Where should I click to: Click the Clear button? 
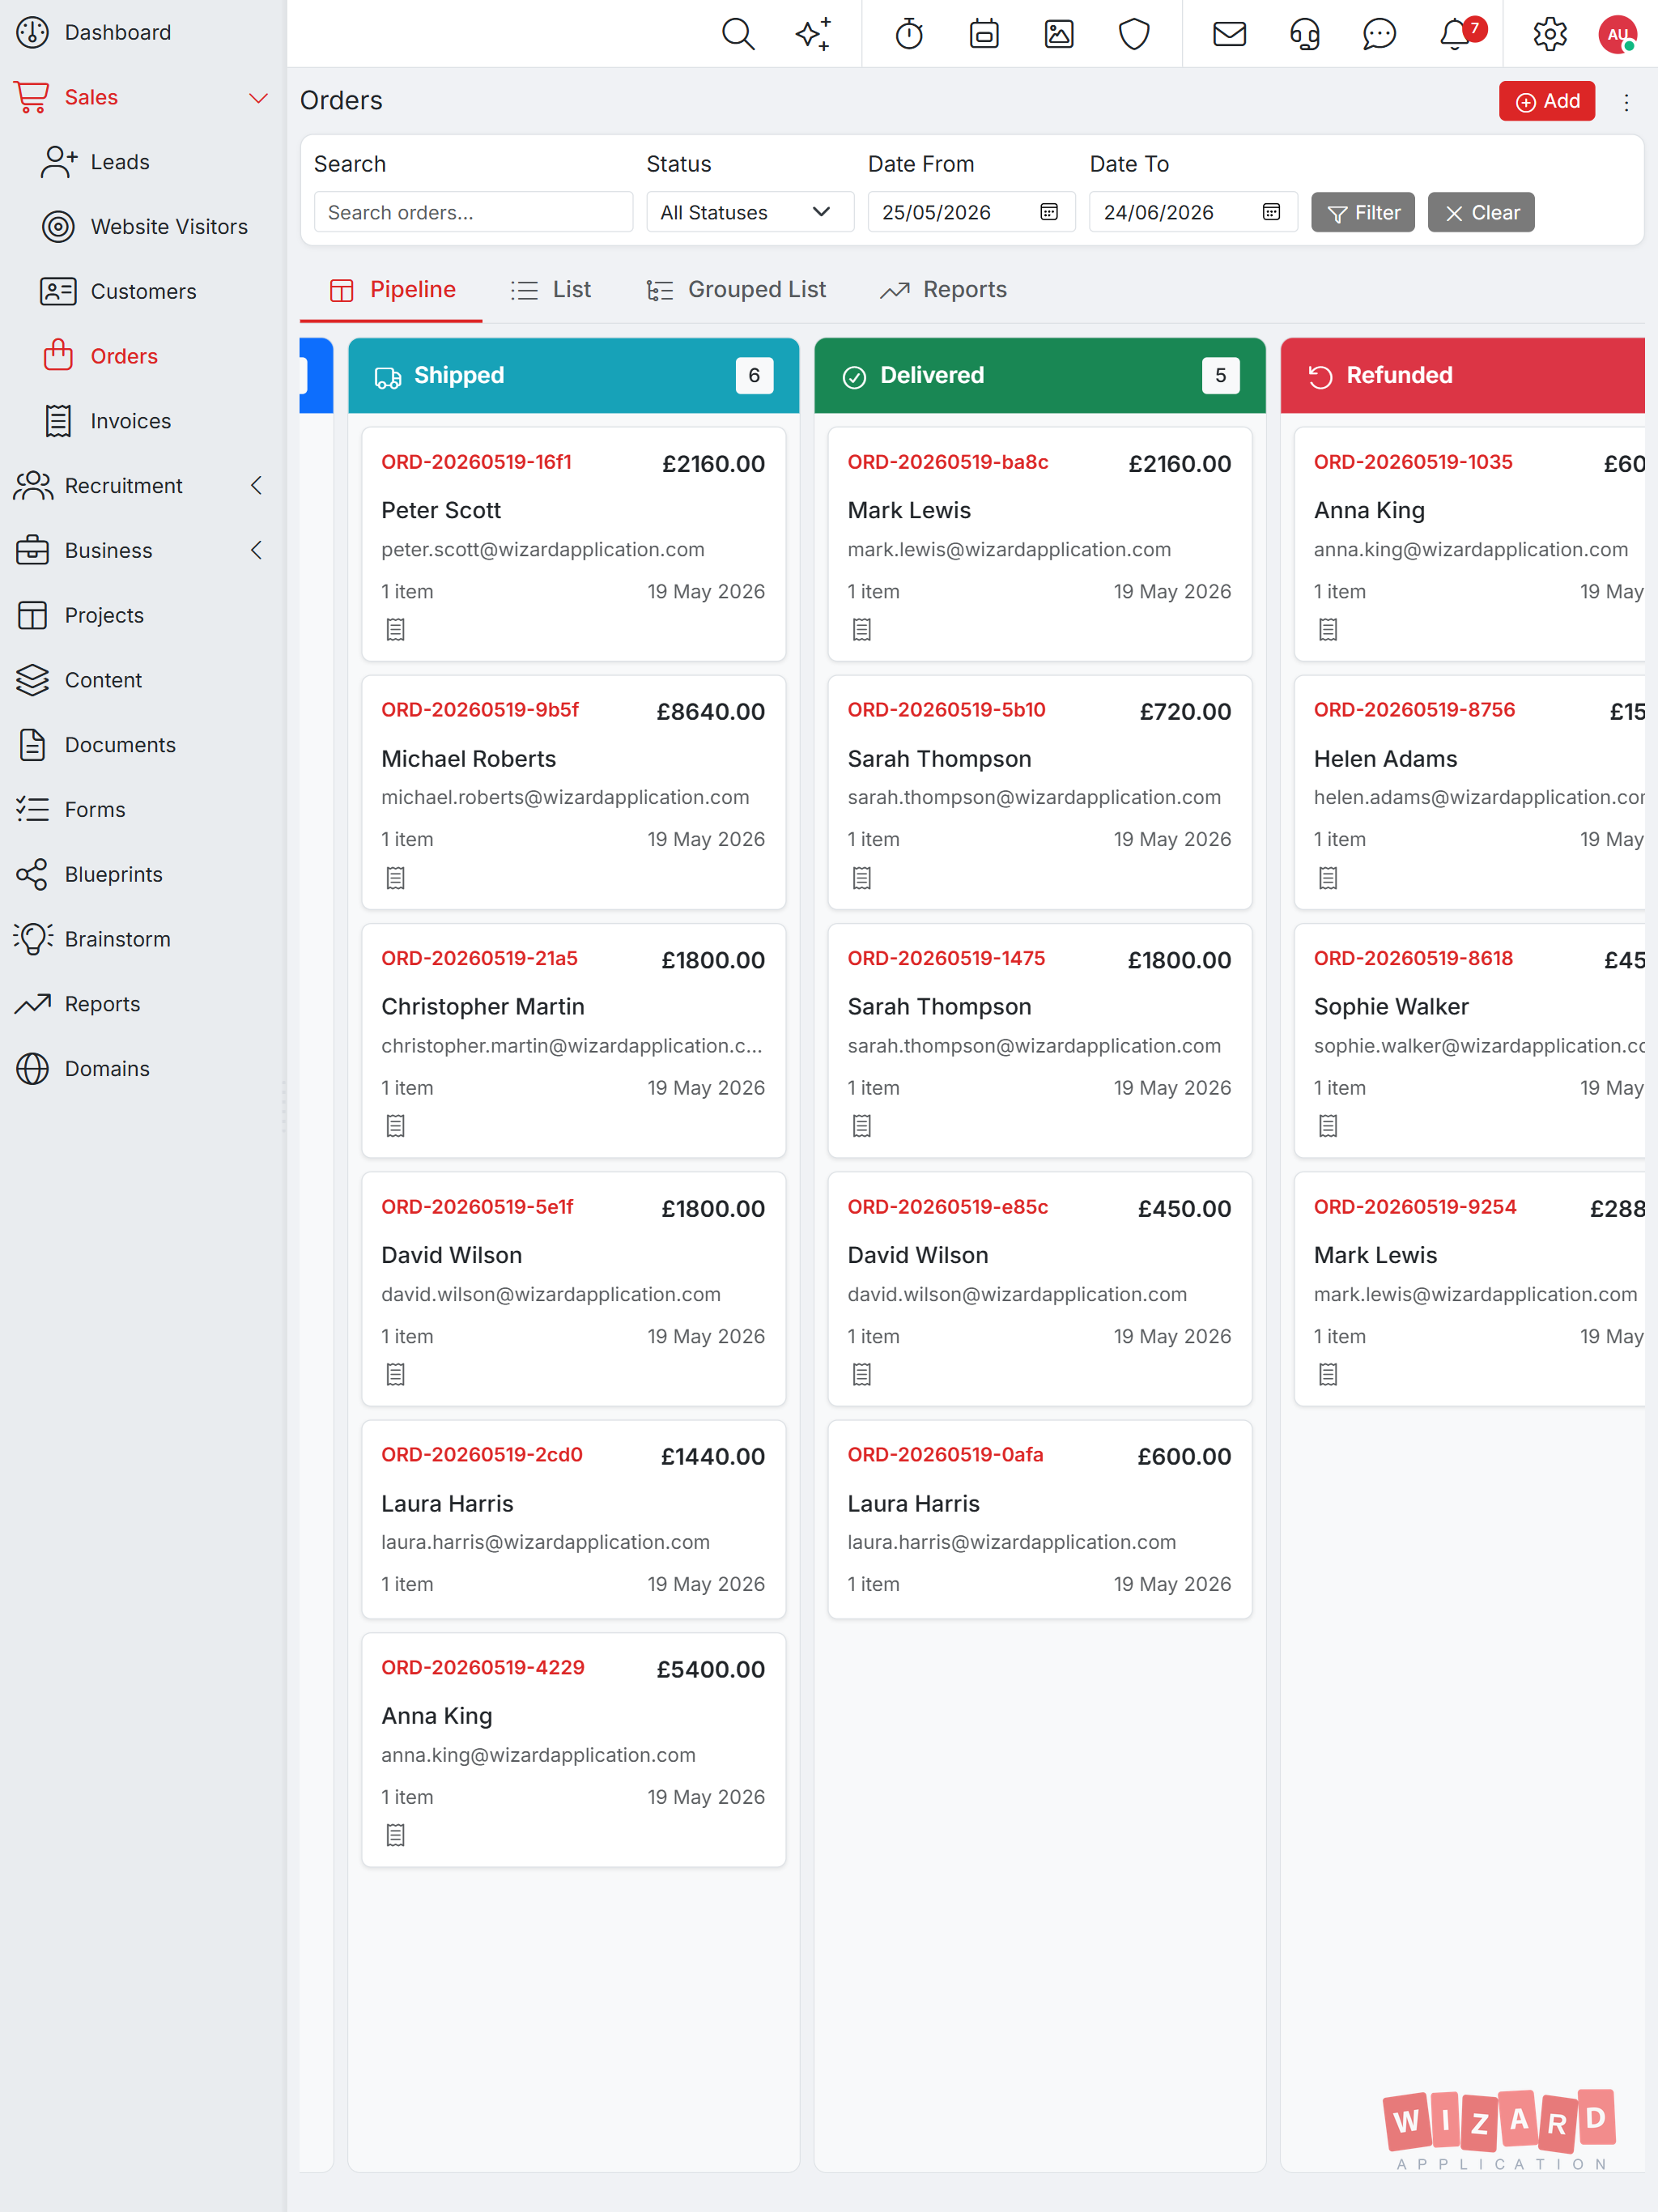pos(1481,212)
